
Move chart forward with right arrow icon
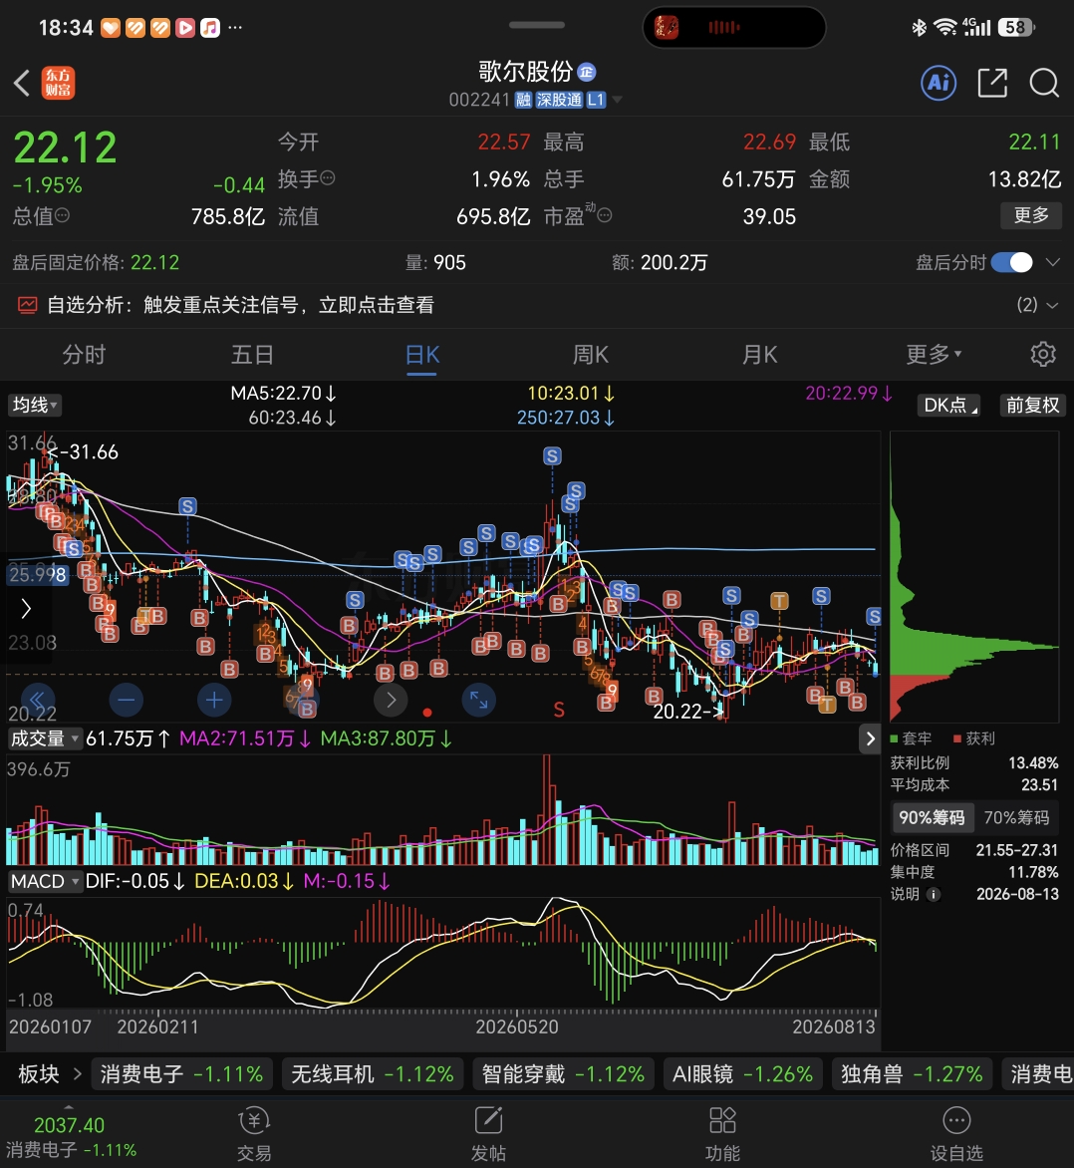point(391,701)
